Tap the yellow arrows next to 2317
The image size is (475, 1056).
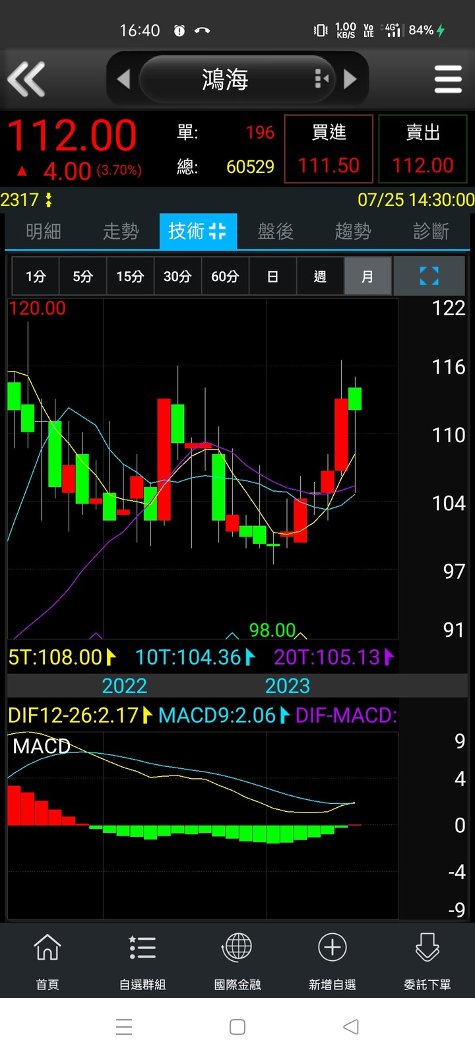[48, 199]
